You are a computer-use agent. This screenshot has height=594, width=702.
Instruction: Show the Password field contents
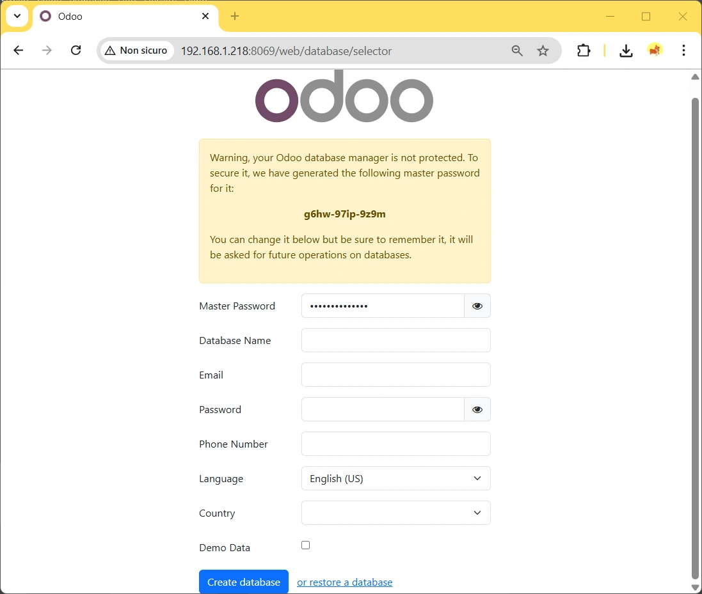477,409
